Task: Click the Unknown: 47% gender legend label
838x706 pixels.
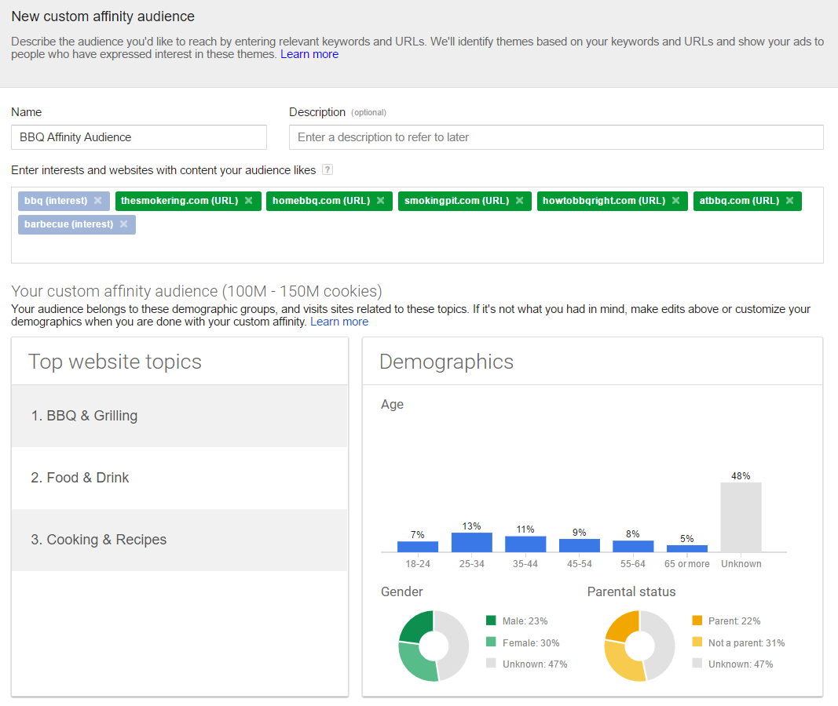Action: click(x=535, y=664)
